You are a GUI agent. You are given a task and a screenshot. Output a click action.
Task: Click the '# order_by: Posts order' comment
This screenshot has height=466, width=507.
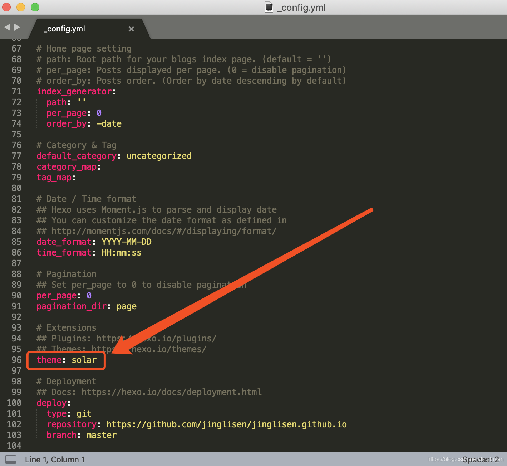click(191, 81)
